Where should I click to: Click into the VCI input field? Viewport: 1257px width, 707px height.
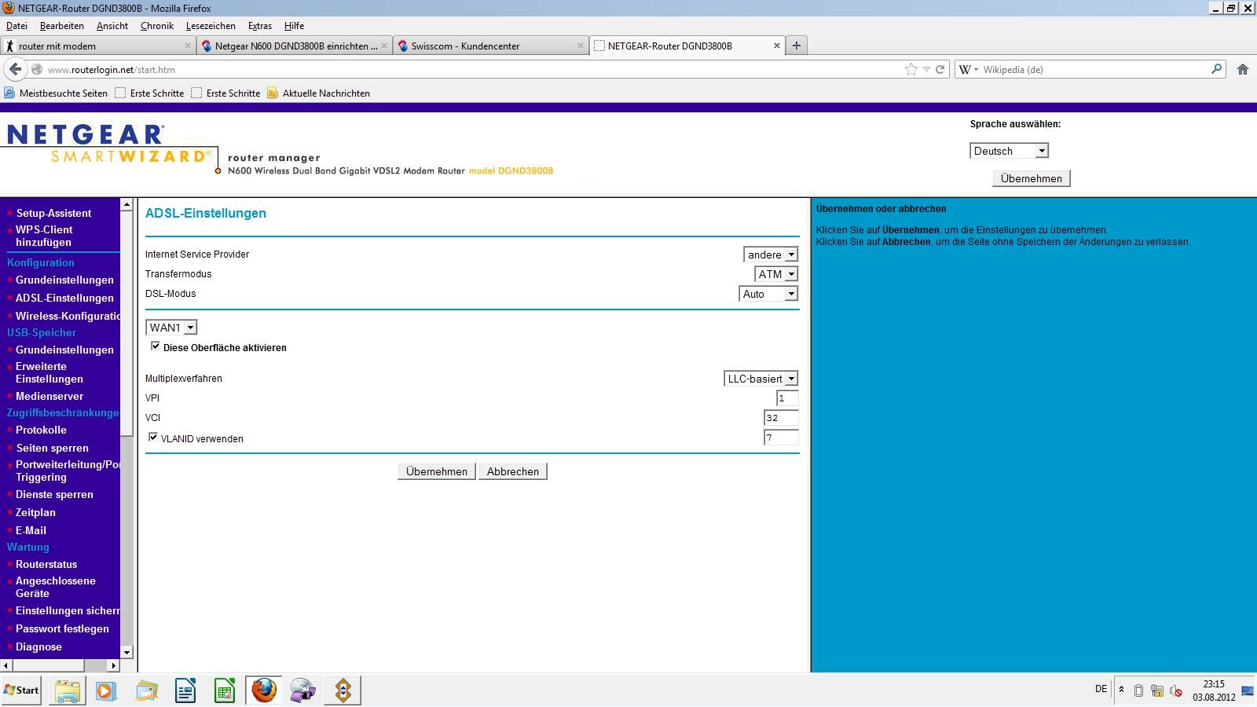(x=780, y=418)
